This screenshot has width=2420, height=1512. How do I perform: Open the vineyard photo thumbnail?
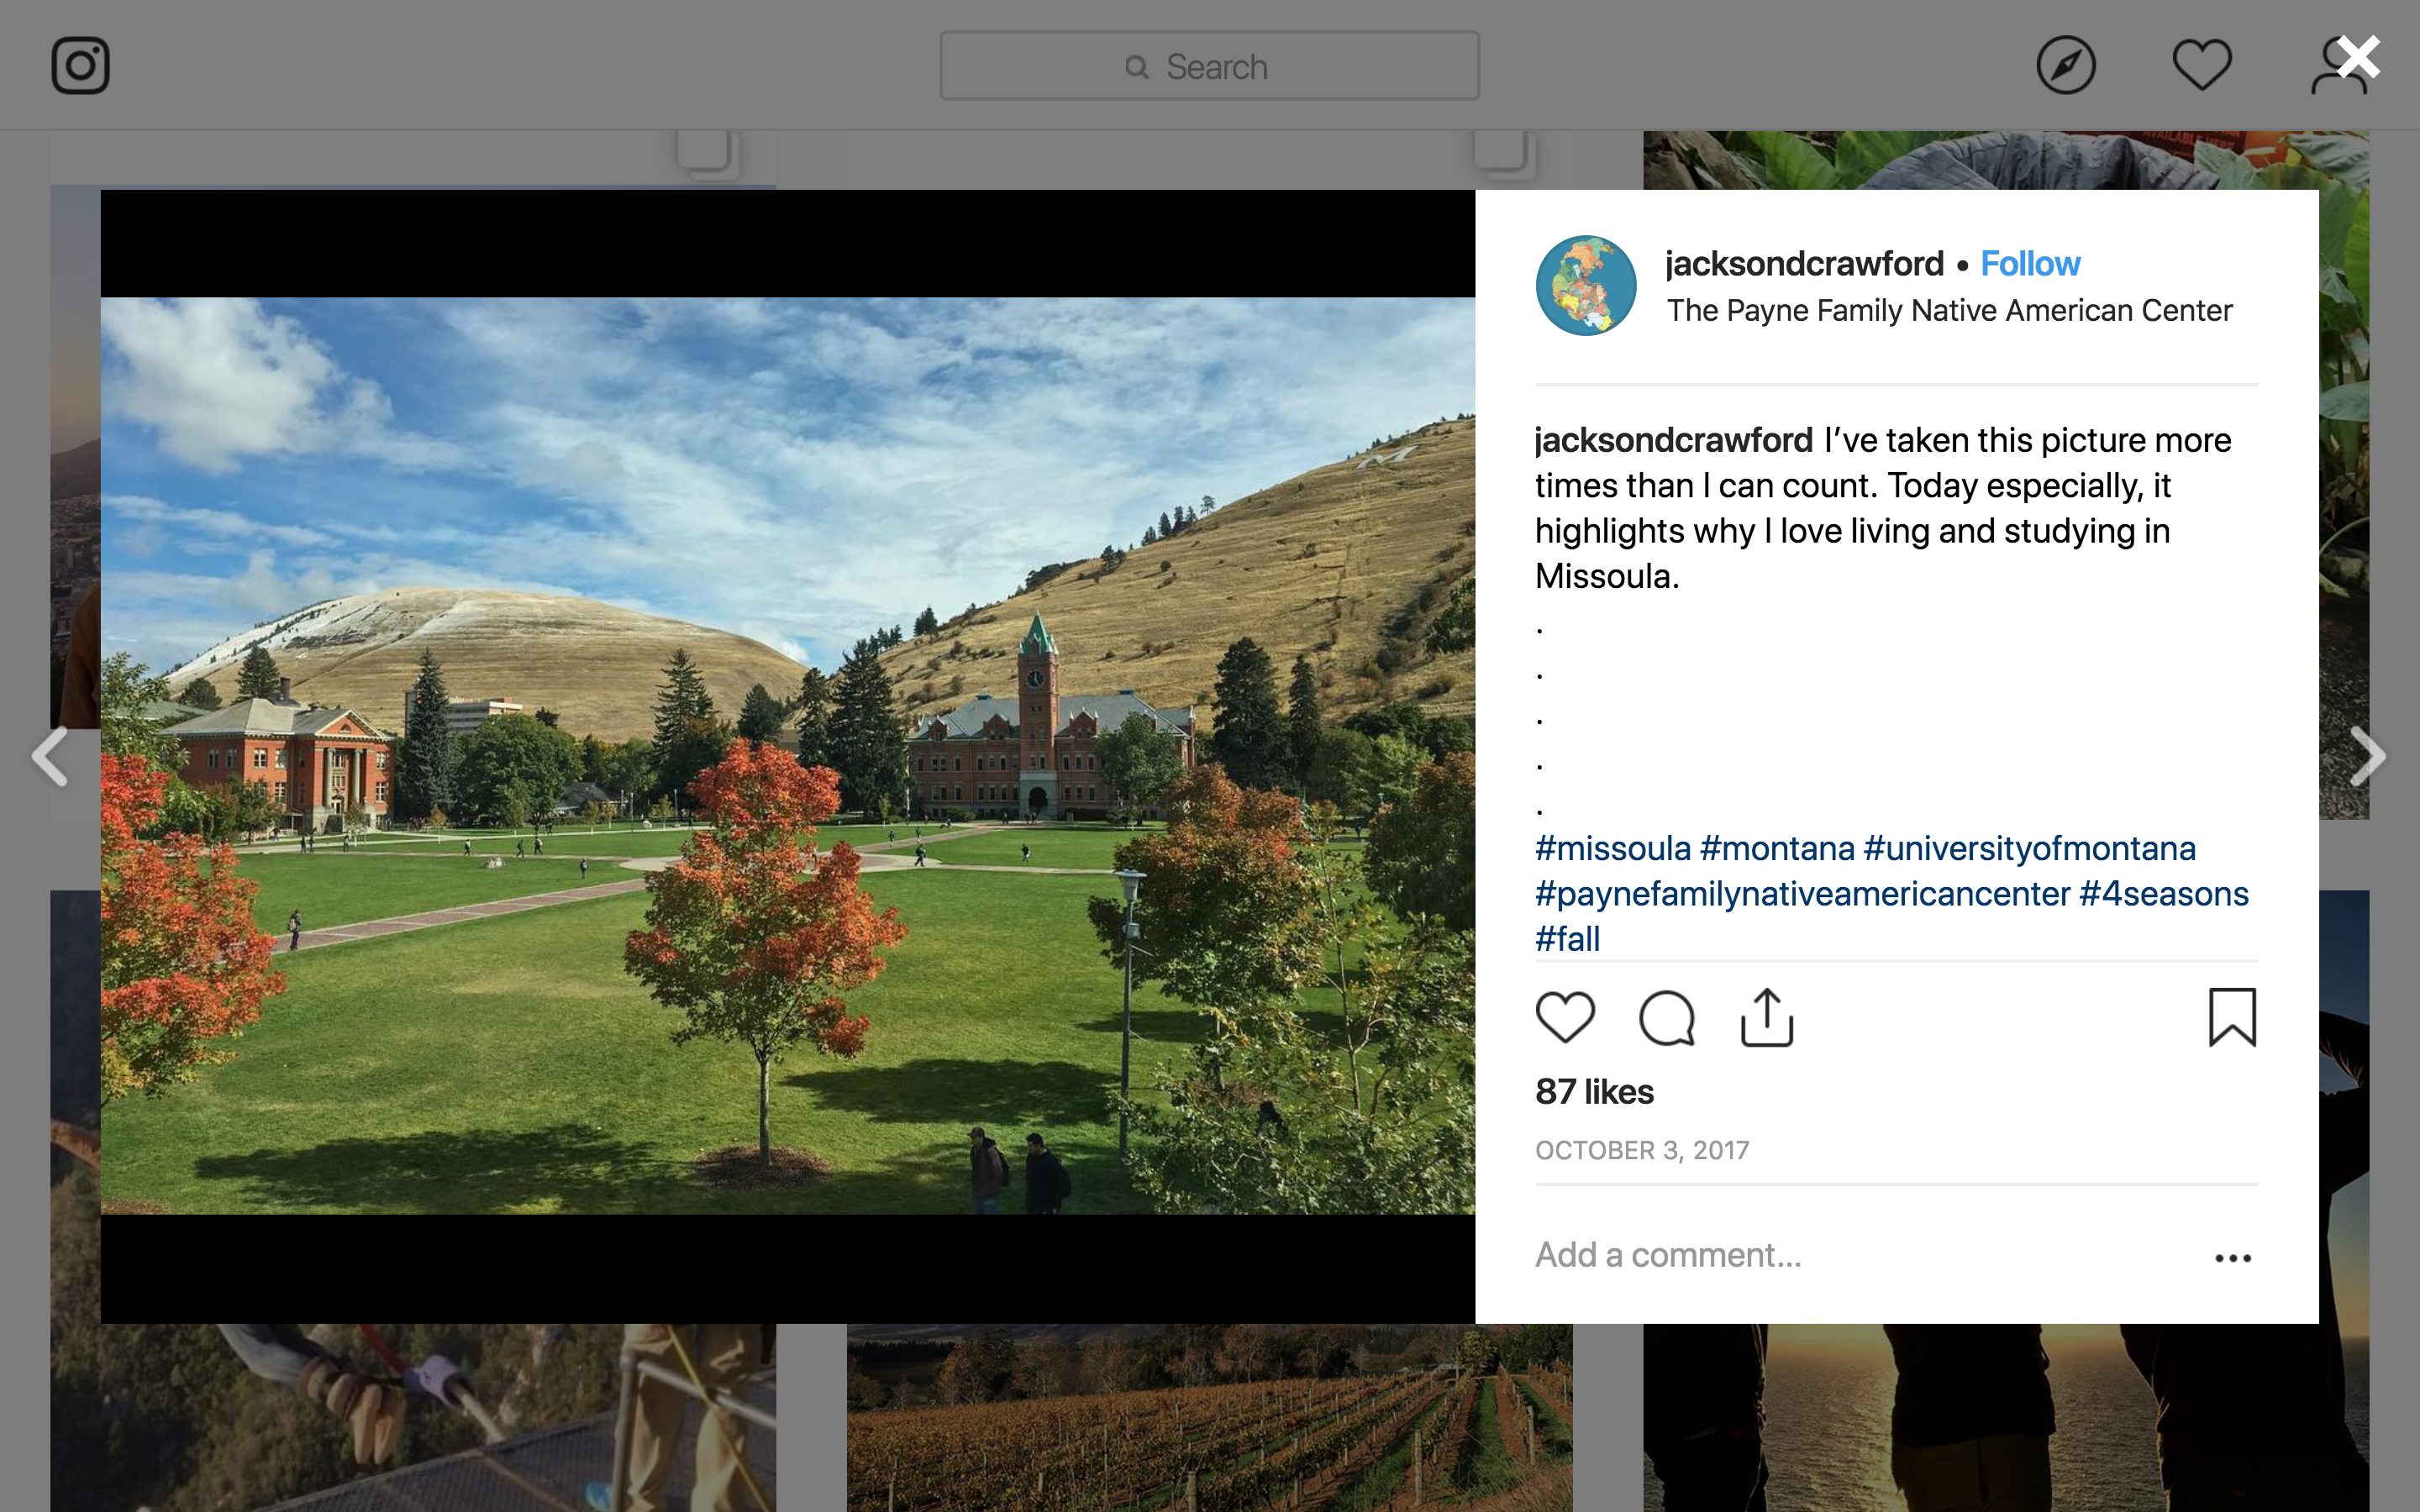[1209, 1418]
